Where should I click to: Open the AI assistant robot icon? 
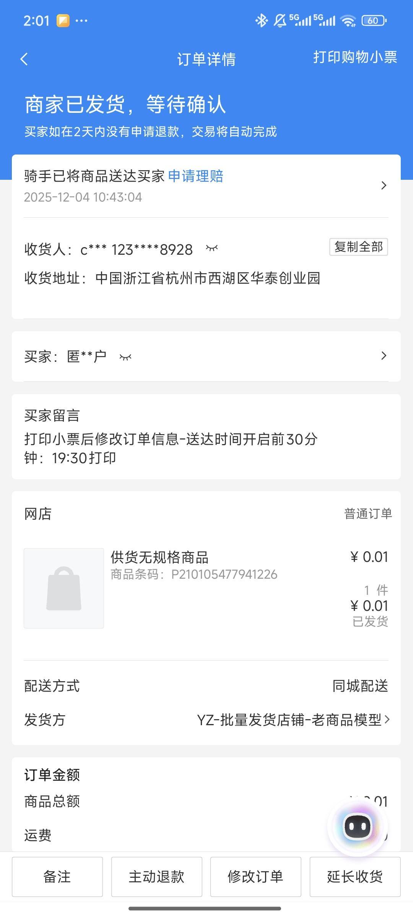coord(358,827)
